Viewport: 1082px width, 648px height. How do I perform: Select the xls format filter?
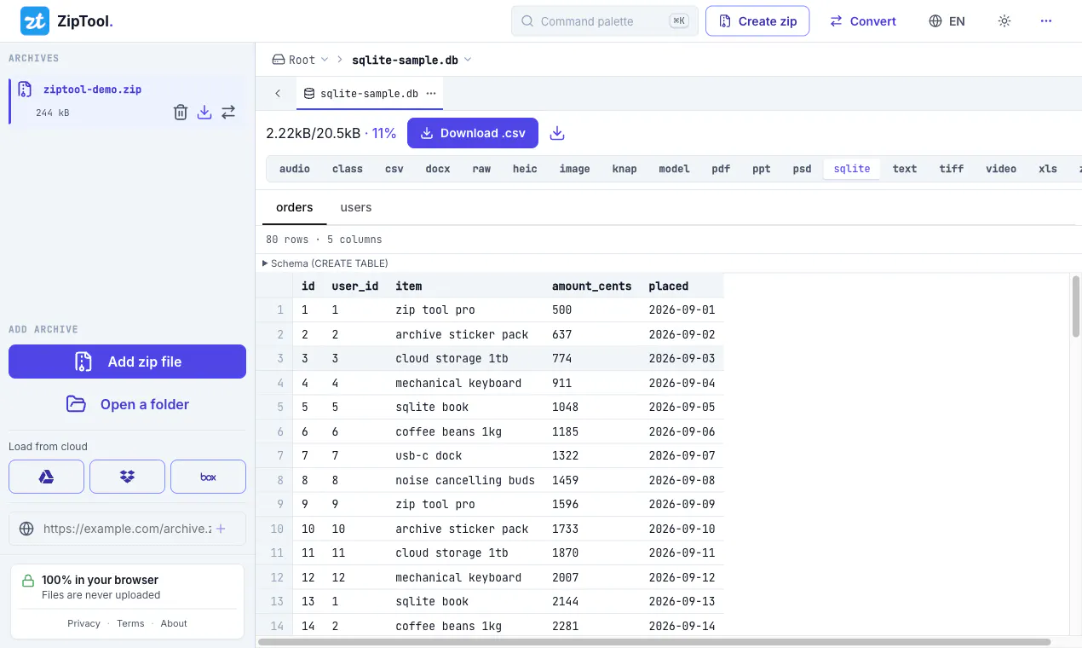point(1048,169)
